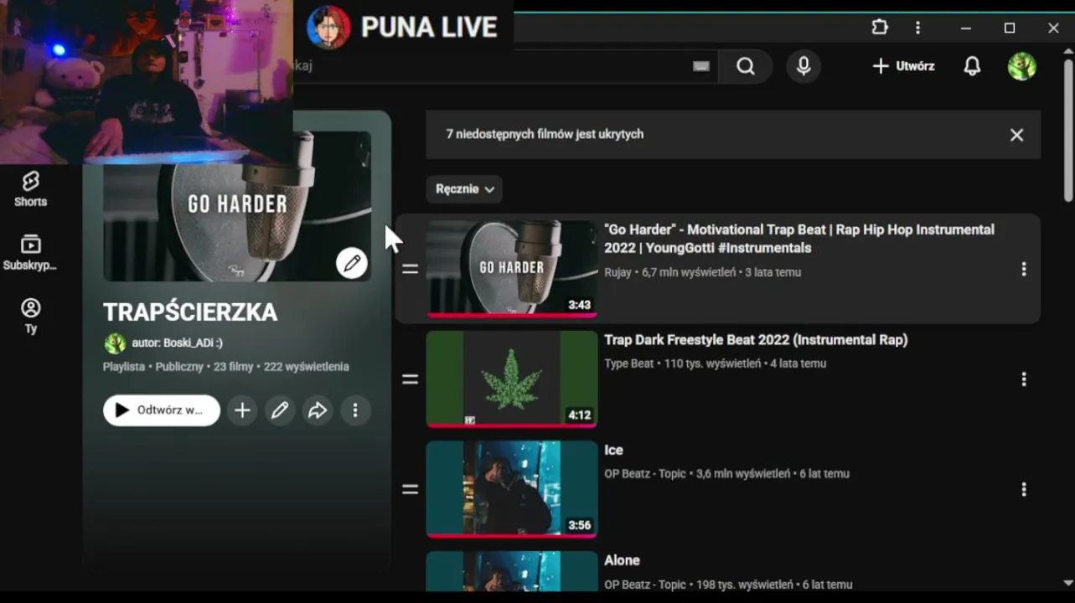Add videos to playlist with plus icon
Viewport: 1075px width, 603px height.
click(x=242, y=410)
